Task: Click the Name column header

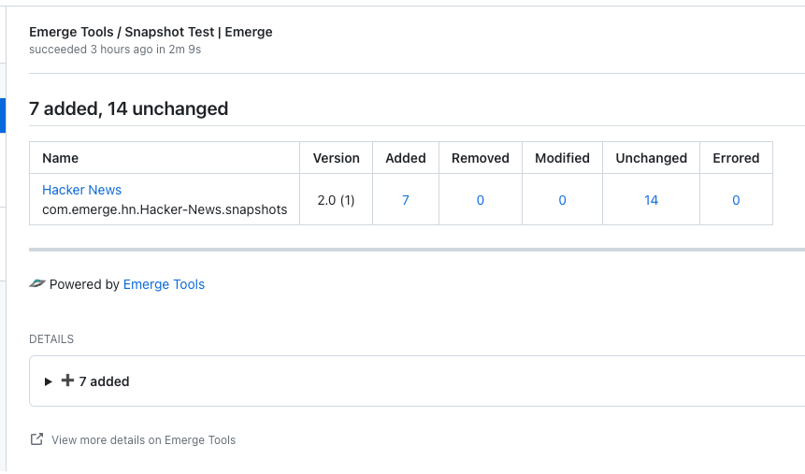Action: [61, 158]
